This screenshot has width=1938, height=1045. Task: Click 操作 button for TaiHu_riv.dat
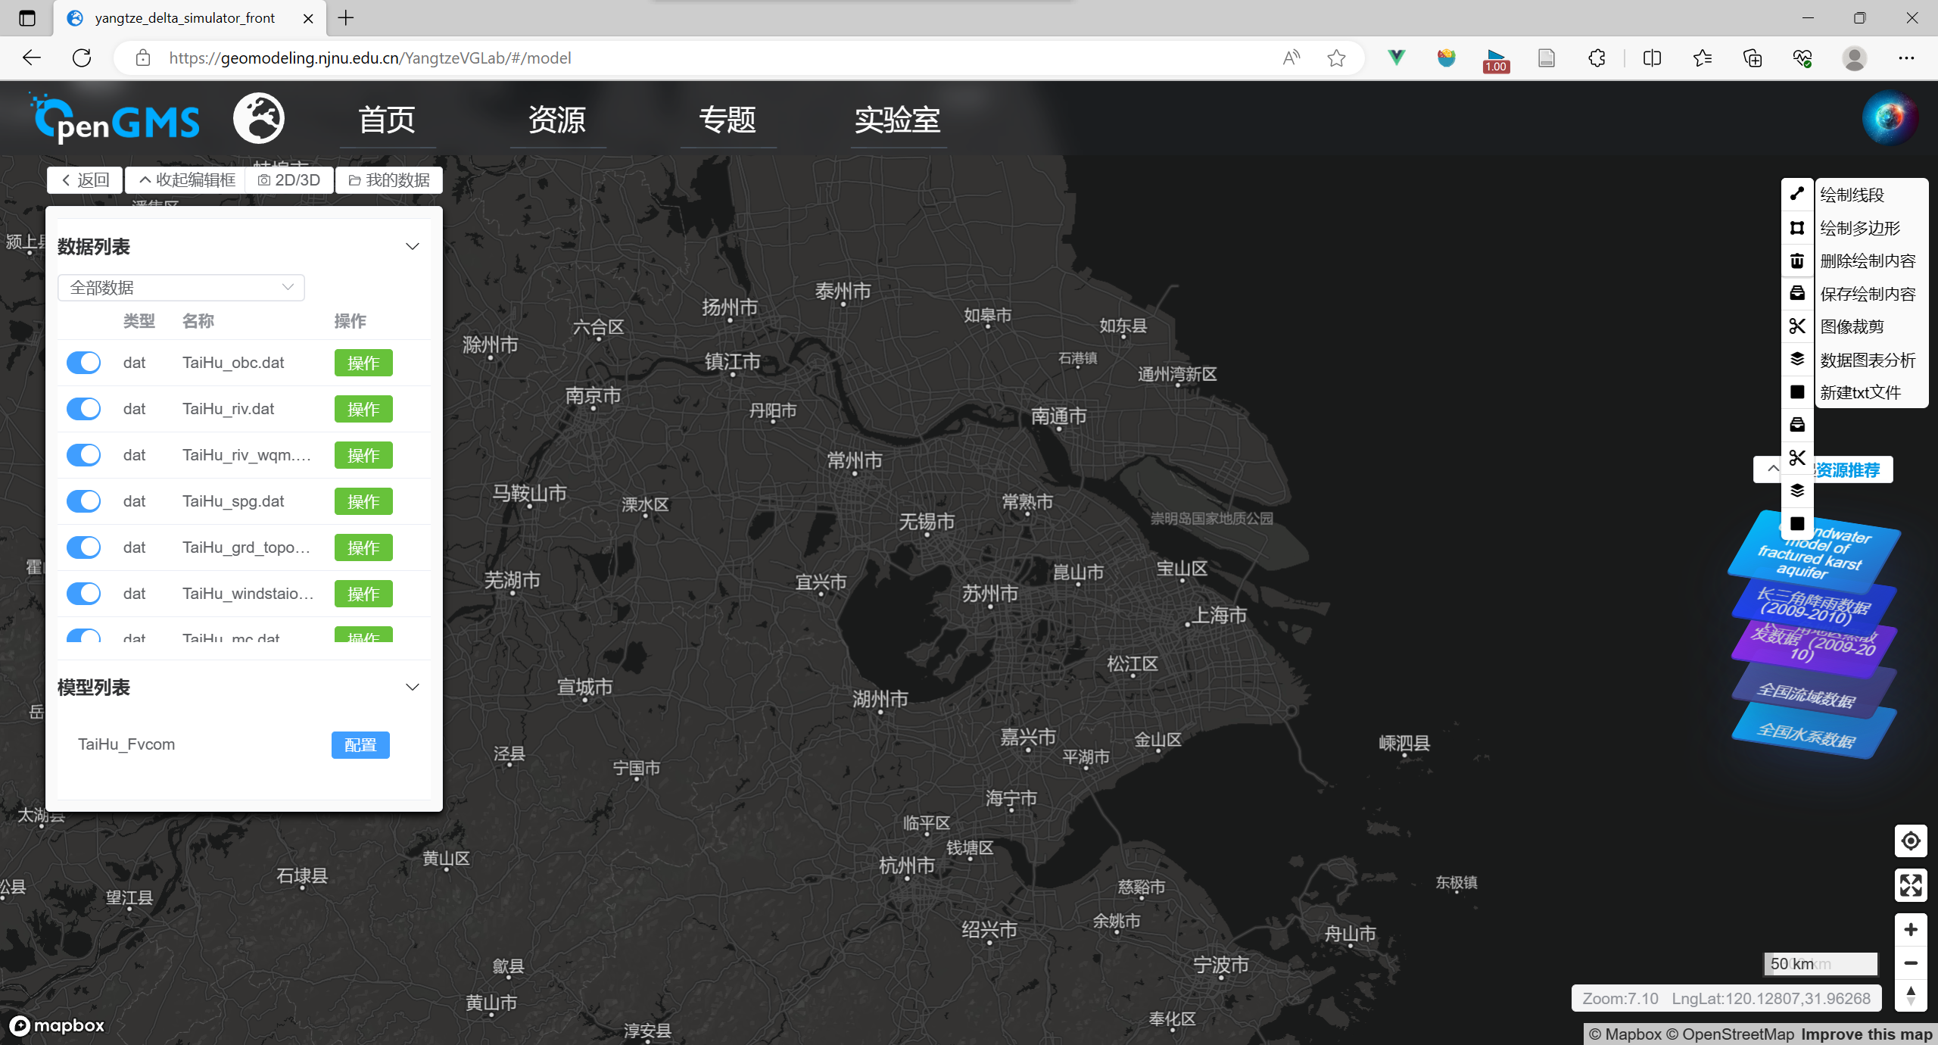[363, 410]
